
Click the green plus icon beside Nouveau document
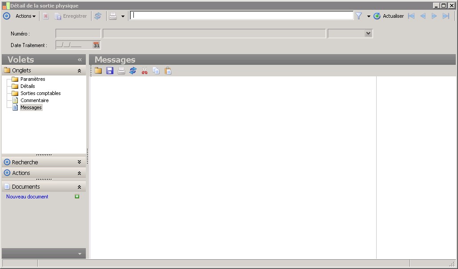click(77, 197)
